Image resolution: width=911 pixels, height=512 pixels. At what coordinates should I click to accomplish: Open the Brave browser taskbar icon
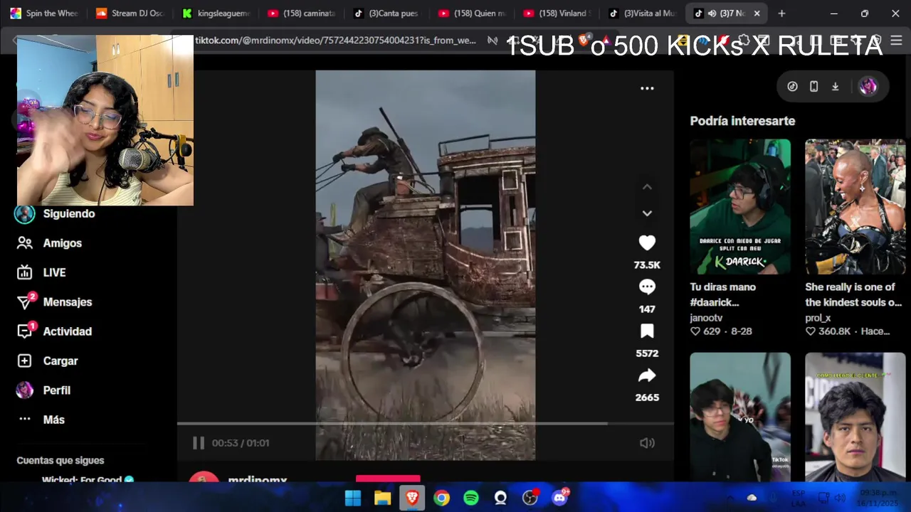412,498
